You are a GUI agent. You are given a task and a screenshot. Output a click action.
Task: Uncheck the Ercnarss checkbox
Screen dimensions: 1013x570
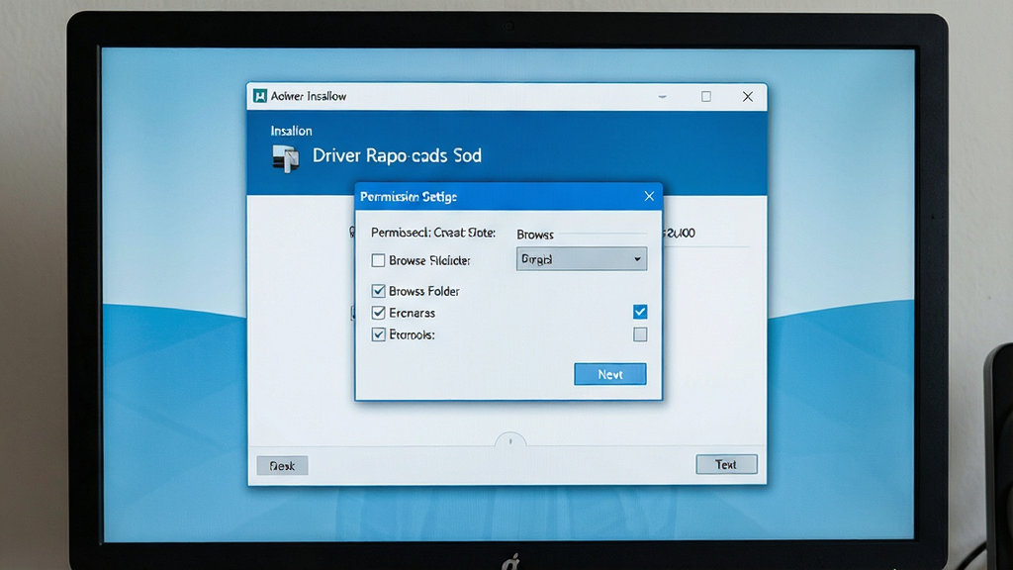[379, 313]
